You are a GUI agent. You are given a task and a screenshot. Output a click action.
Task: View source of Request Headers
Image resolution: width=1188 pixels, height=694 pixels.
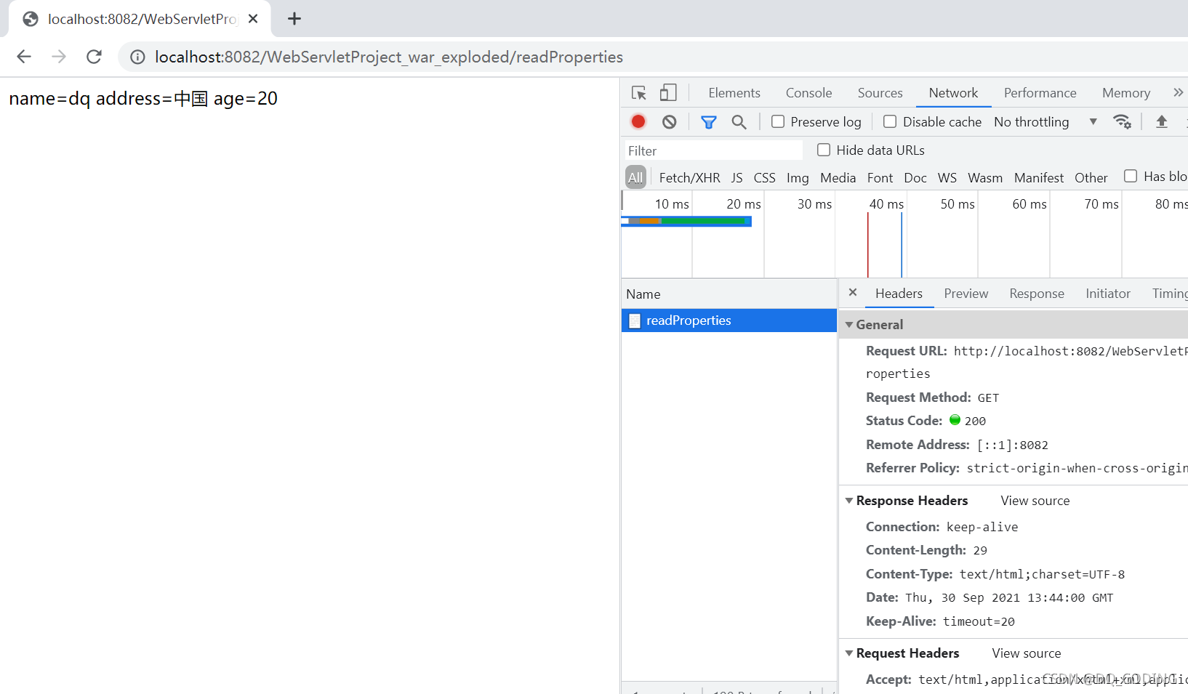pos(1027,653)
